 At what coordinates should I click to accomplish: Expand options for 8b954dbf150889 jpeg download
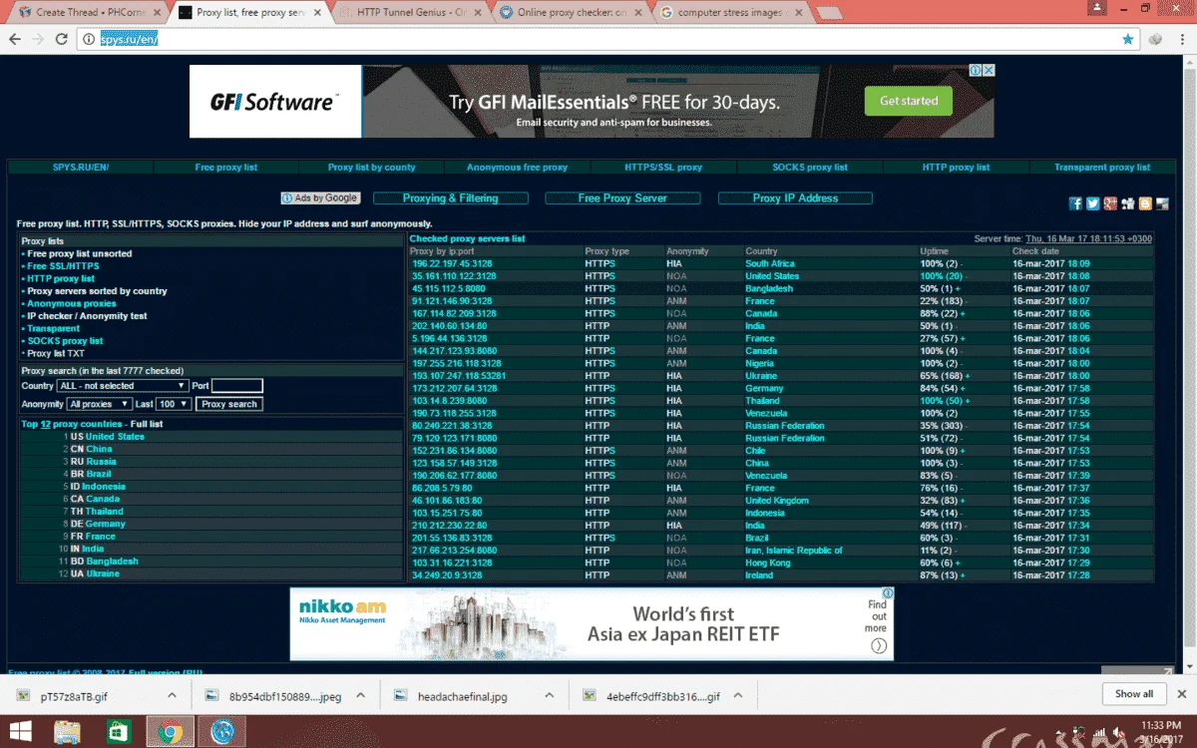360,696
